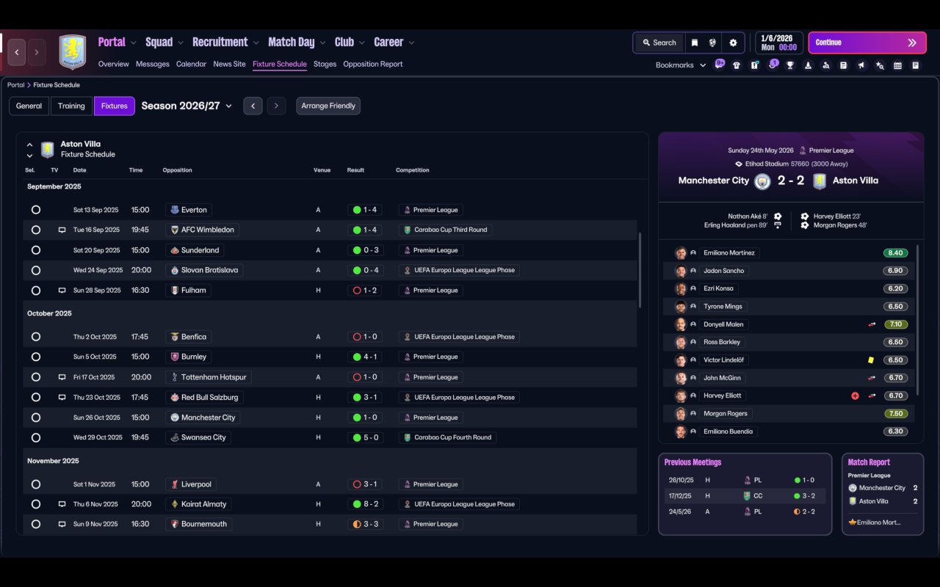Open the Stages tab
The height and width of the screenshot is (587, 940).
click(325, 64)
